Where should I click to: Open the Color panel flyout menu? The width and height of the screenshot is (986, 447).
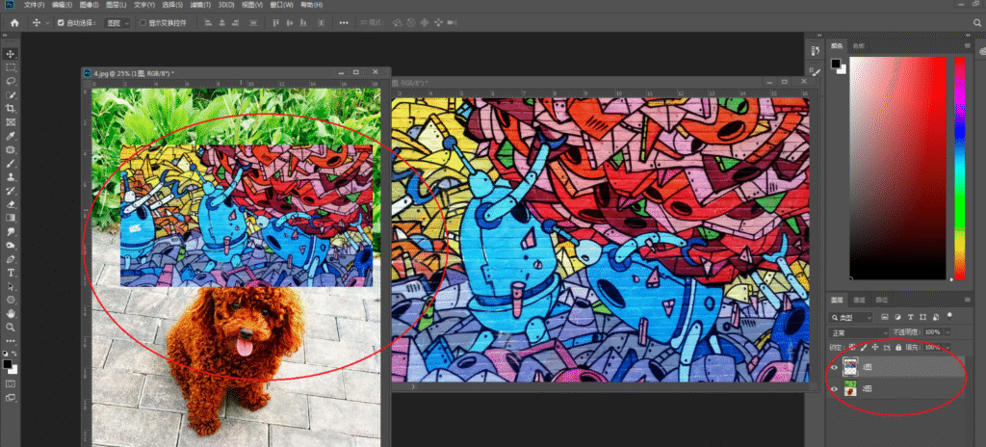click(x=967, y=46)
